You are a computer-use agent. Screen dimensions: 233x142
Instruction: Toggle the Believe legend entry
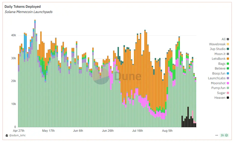pos(222,68)
